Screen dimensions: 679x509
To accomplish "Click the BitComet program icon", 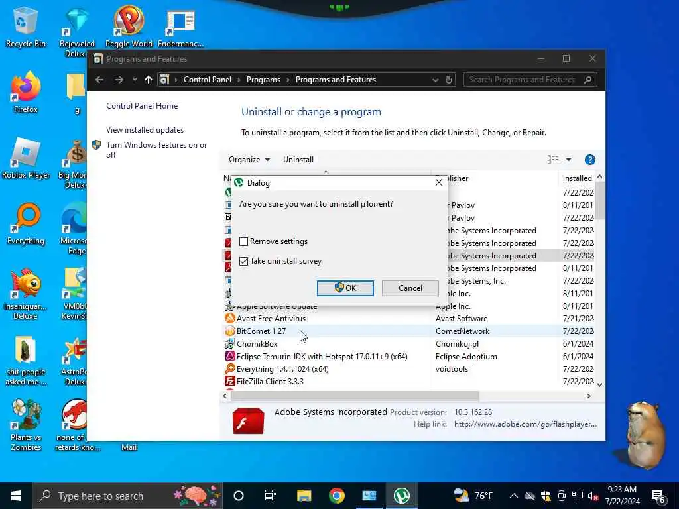I will pos(229,331).
